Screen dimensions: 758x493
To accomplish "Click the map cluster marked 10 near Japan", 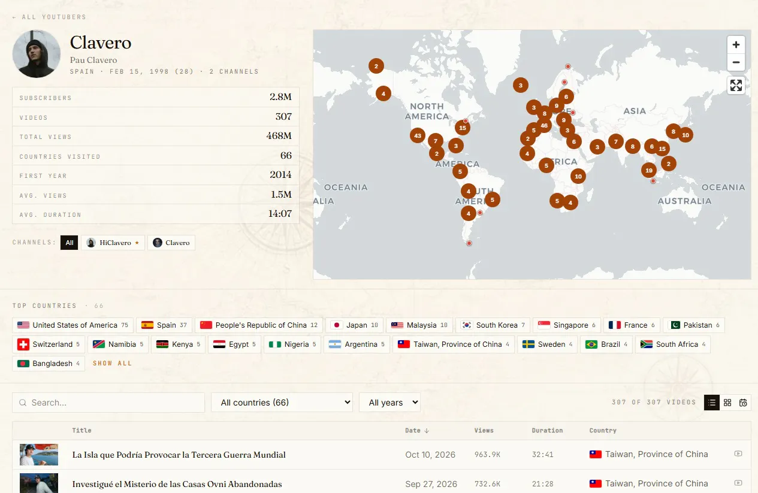I will click(685, 135).
